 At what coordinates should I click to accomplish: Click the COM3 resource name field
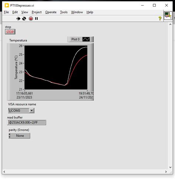point(20,110)
